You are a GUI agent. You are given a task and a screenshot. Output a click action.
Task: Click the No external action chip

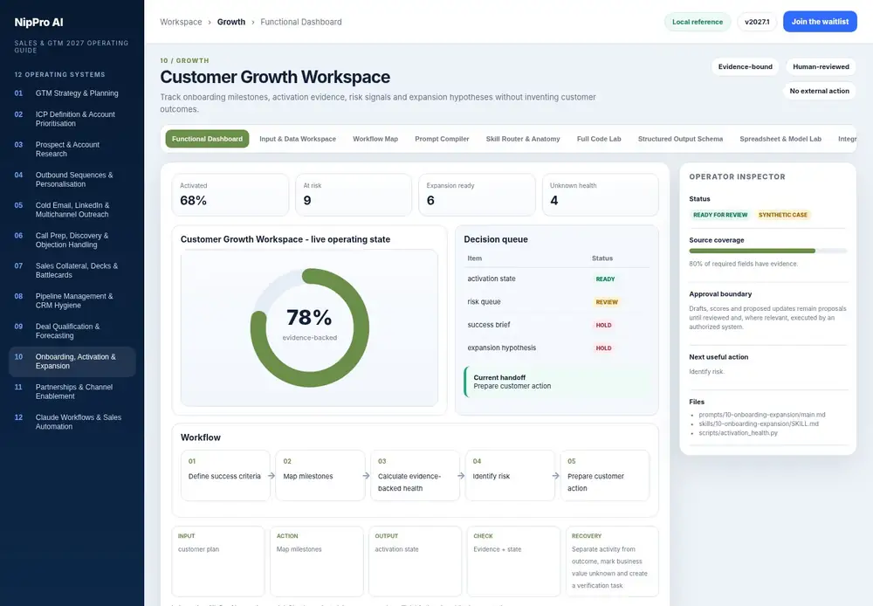[x=819, y=91]
